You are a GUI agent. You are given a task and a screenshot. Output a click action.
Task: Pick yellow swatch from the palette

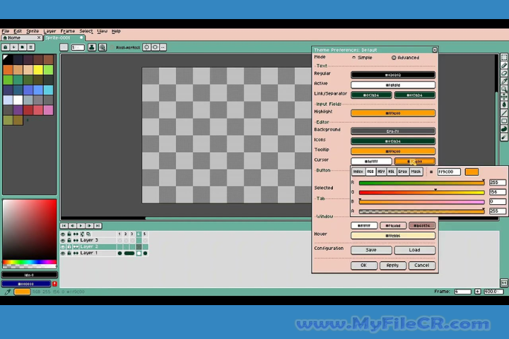click(x=38, y=69)
